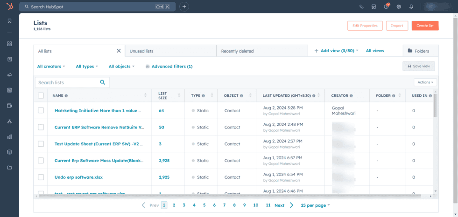Check the Undo erp software.xlsx row checkbox
This screenshot has height=217, width=458.
[x=41, y=177]
